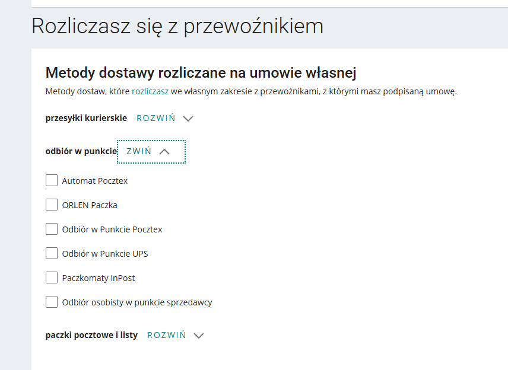
Task: Select the Odbiór w Punkcie UPS checkbox
Action: click(x=52, y=253)
